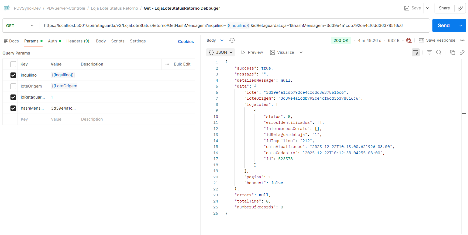Viewport: 468px width, 235px height.
Task: Uncheck the hashMensagem parameter checkbox
Action: point(13,108)
